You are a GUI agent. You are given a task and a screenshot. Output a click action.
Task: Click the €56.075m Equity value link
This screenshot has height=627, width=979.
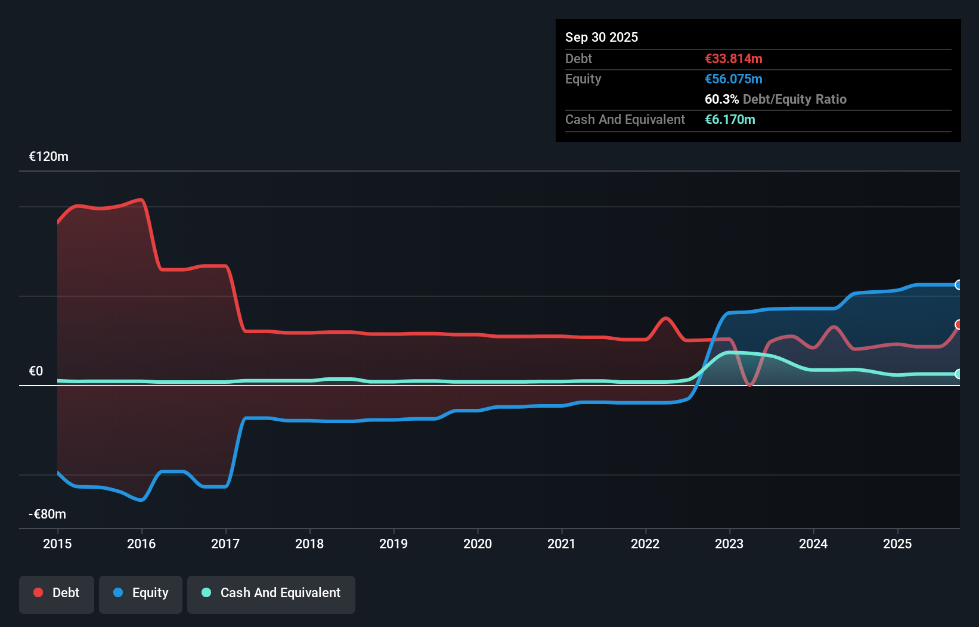(x=734, y=79)
